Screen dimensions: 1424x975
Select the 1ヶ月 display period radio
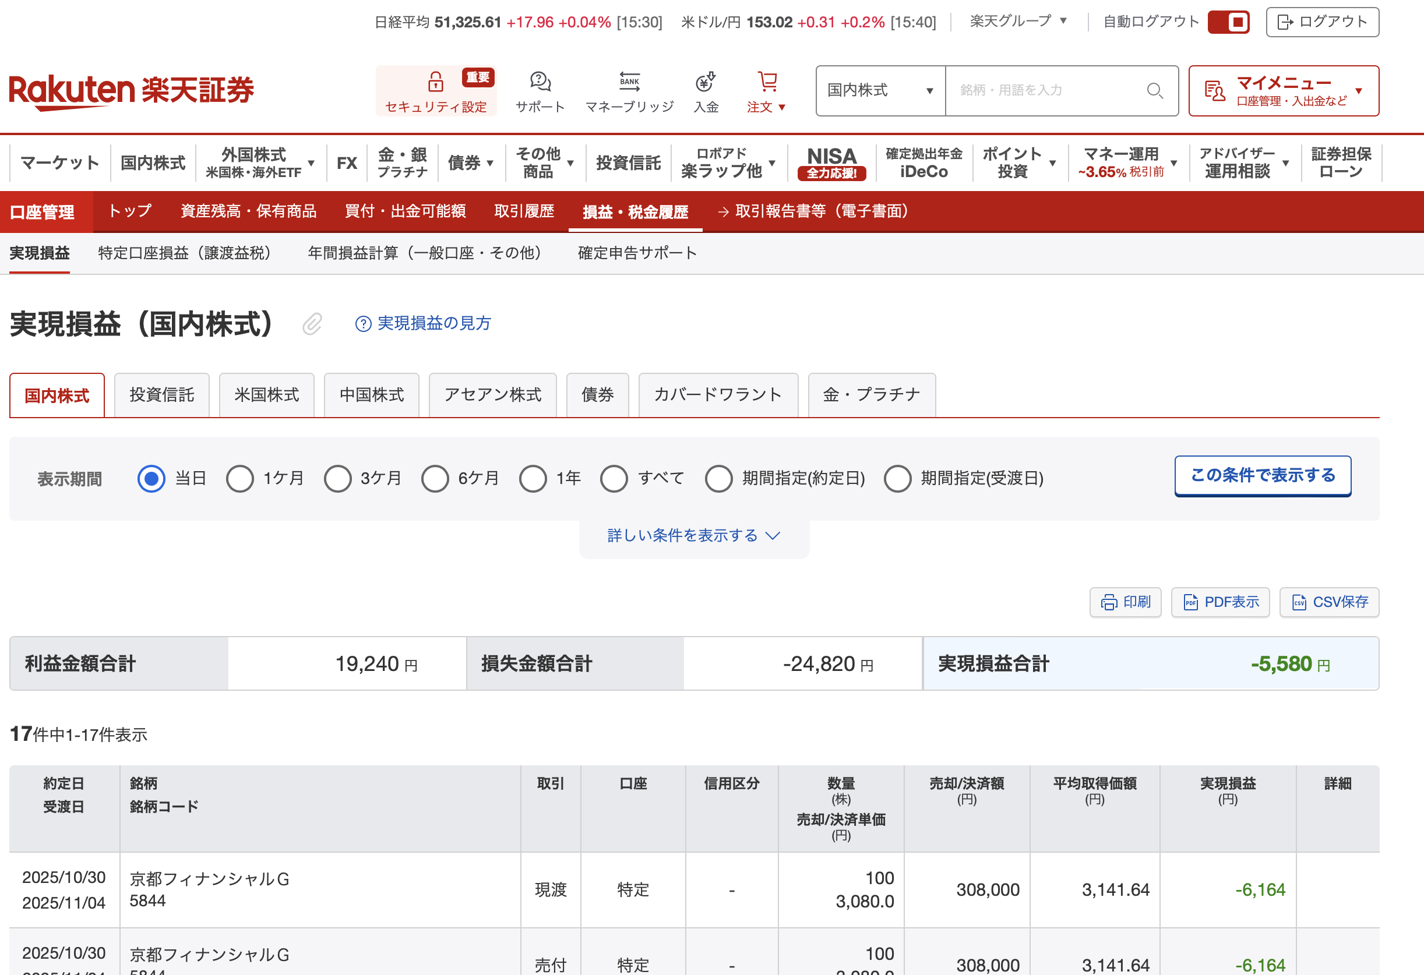(239, 478)
